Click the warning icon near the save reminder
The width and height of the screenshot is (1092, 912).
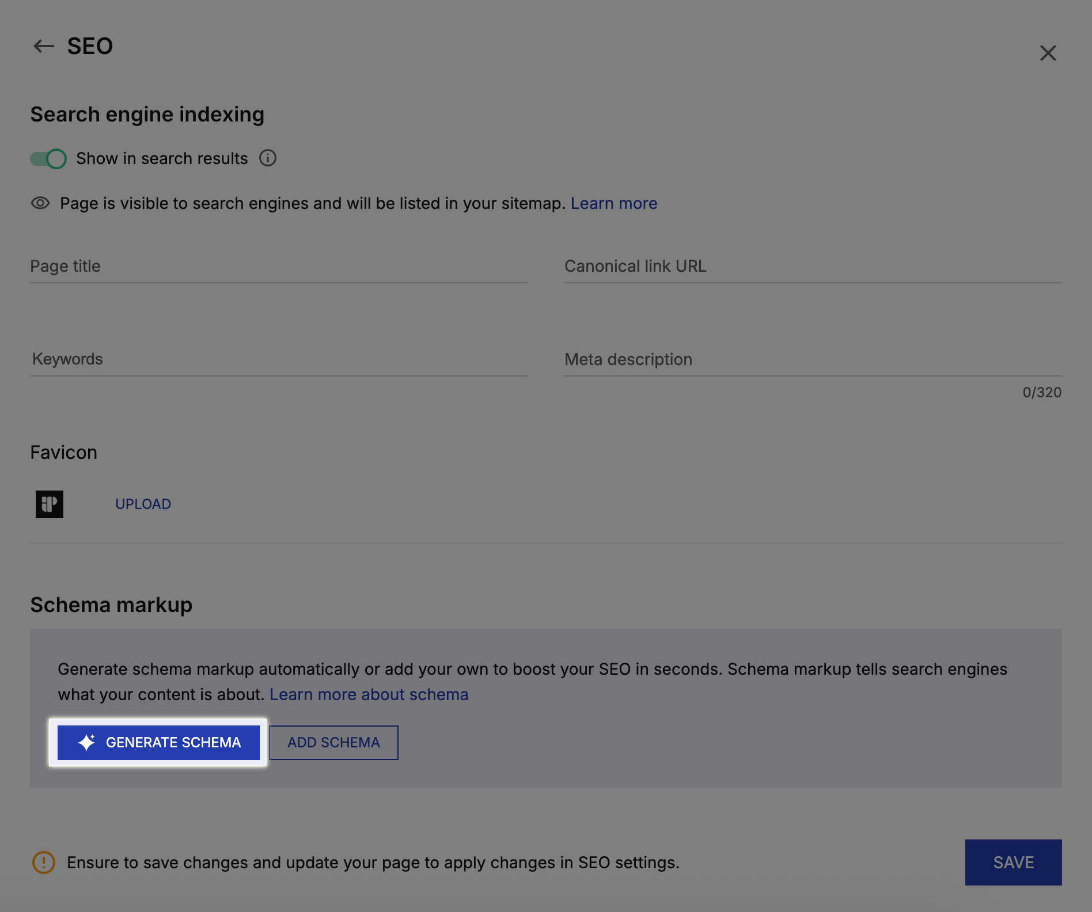point(43,862)
